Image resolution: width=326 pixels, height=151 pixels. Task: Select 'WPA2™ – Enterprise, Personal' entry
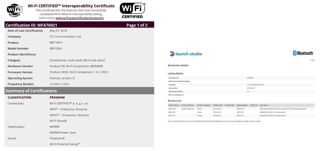(x=69, y=115)
